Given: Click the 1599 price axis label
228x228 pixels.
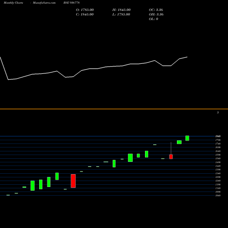Looking at the screenshot, I should [x=218, y=155].
